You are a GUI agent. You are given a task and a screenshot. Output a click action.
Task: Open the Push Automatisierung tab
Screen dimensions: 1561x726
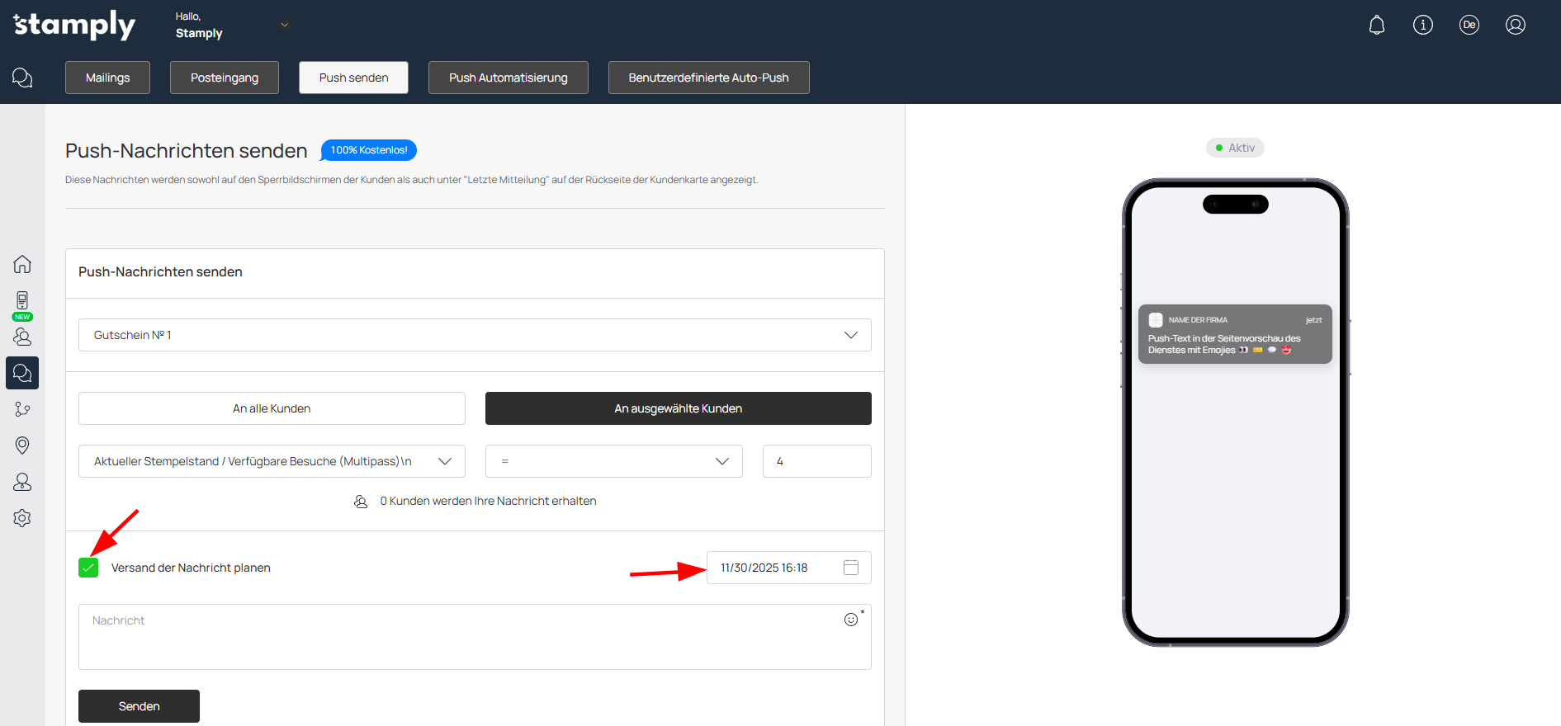pos(508,78)
